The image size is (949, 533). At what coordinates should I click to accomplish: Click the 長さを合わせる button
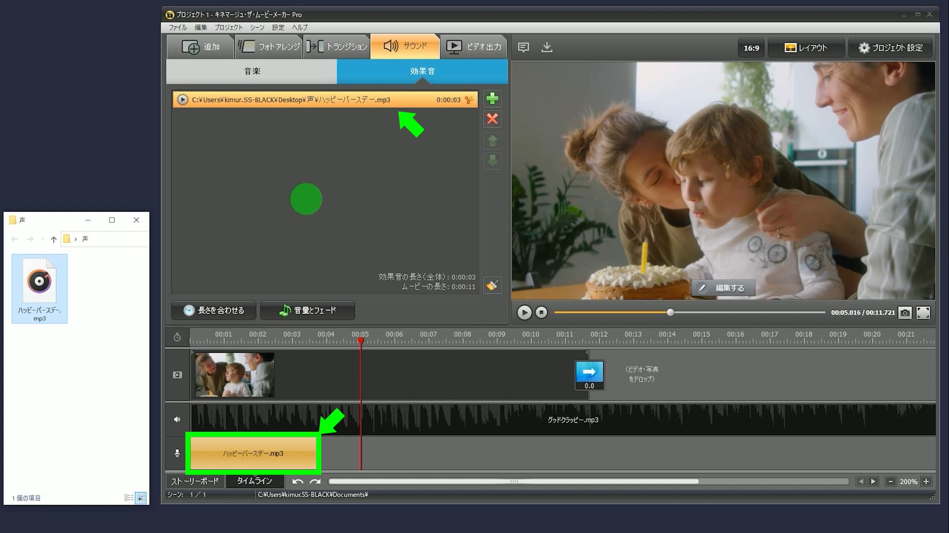(214, 310)
